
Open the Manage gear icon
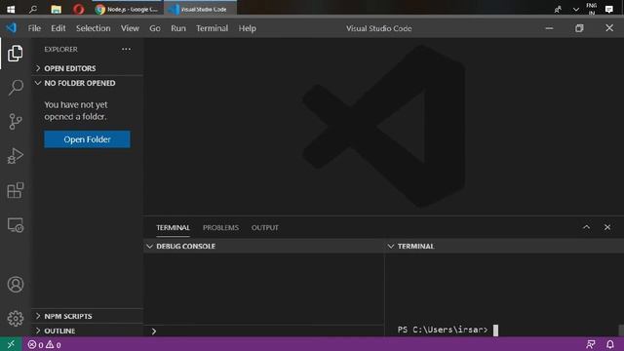[x=16, y=319]
